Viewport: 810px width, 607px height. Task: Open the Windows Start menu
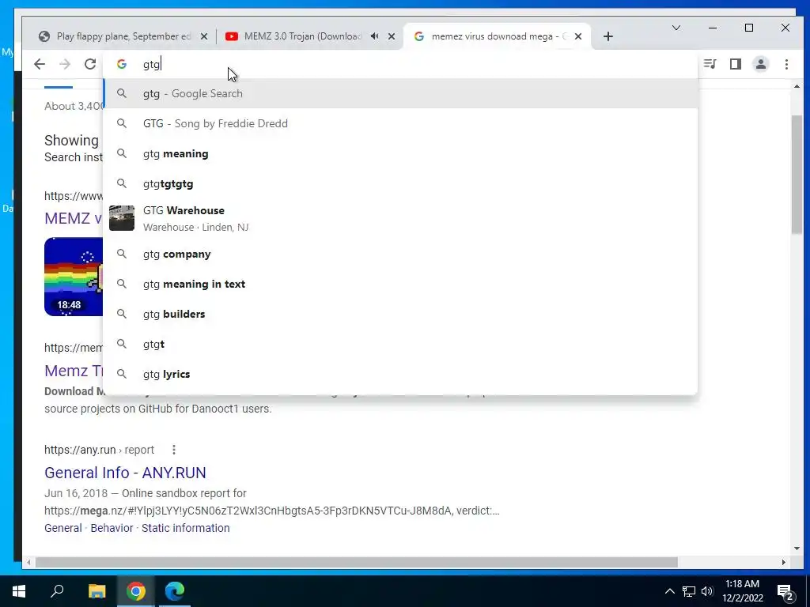click(19, 591)
